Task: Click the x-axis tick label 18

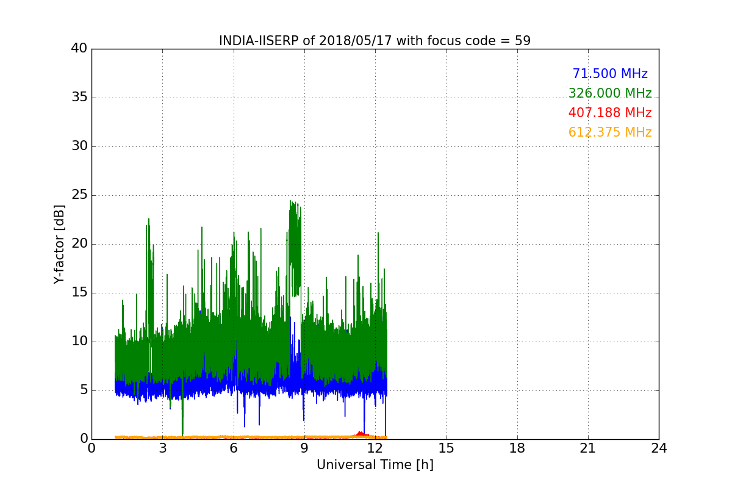Action: [517, 448]
